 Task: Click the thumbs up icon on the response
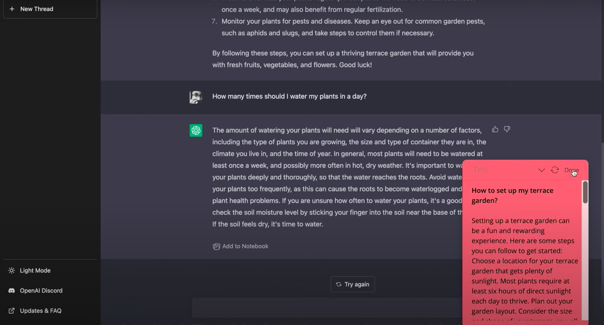click(x=495, y=129)
